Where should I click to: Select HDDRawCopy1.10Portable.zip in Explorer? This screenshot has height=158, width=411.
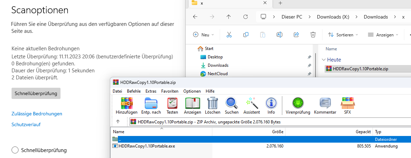tap(368, 69)
